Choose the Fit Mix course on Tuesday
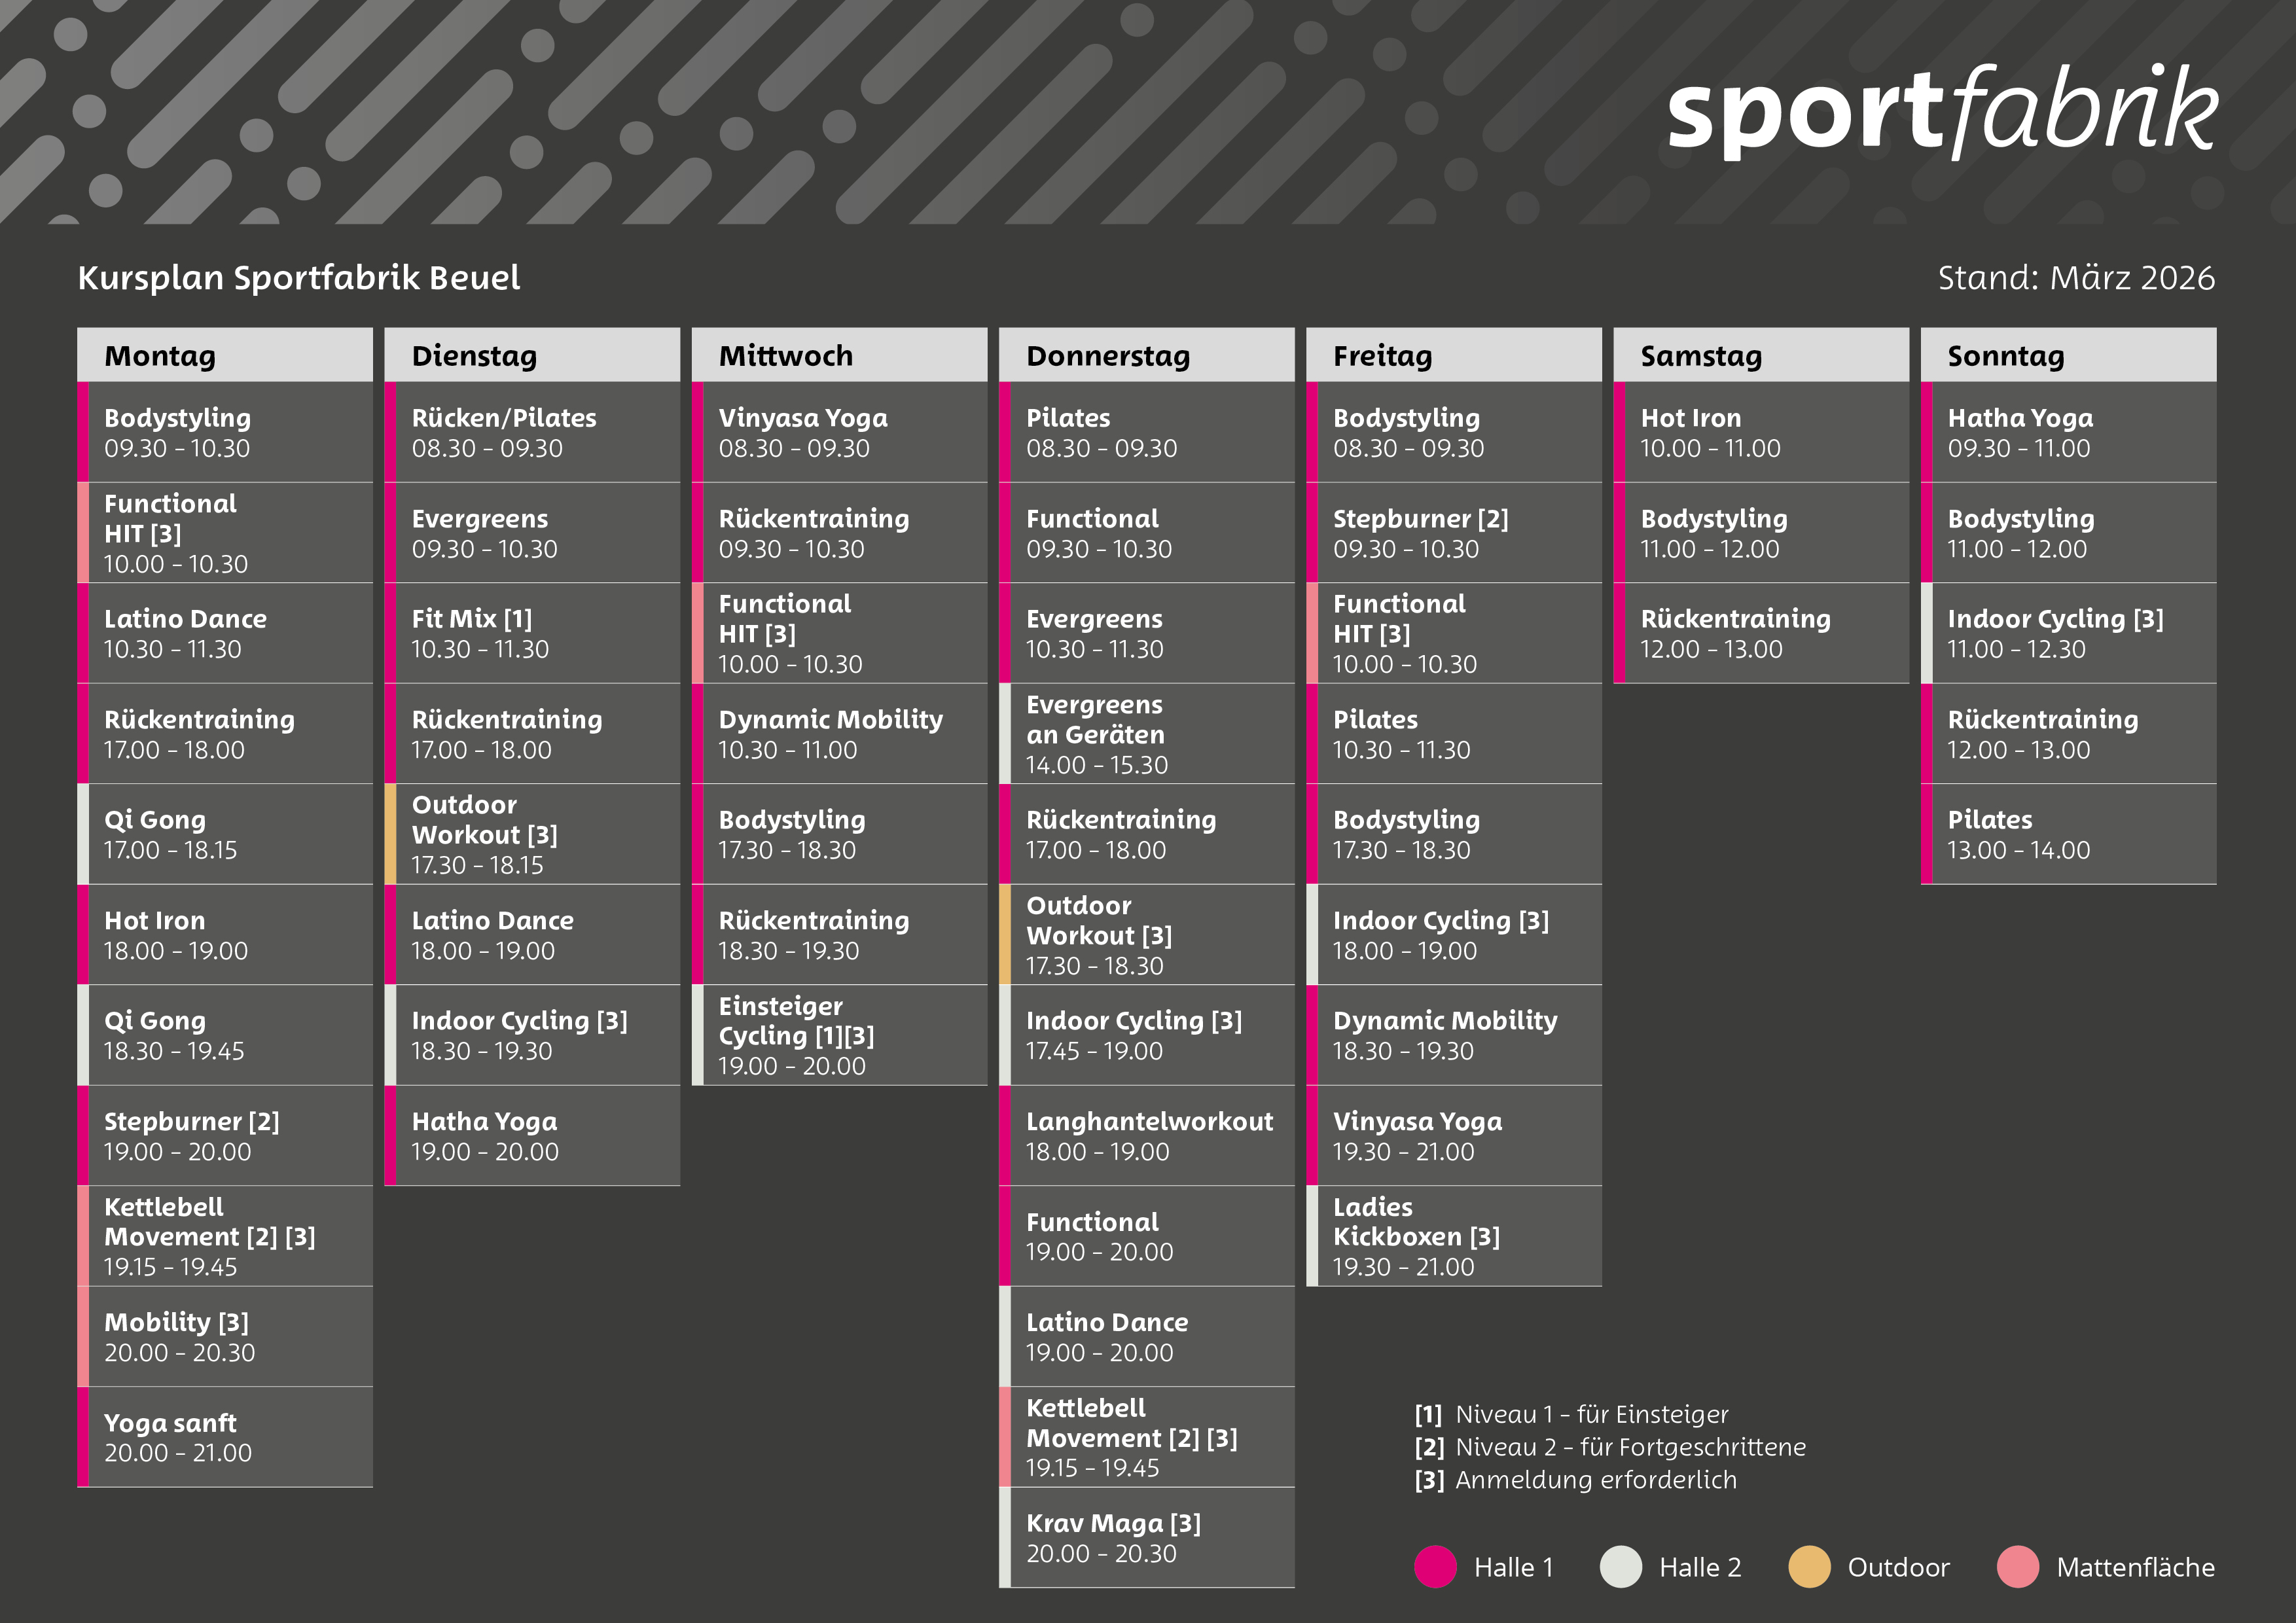 click(532, 633)
